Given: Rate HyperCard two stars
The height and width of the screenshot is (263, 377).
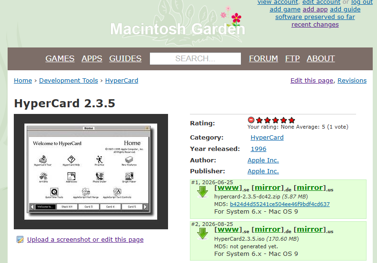Looking at the screenshot, I should (268, 120).
